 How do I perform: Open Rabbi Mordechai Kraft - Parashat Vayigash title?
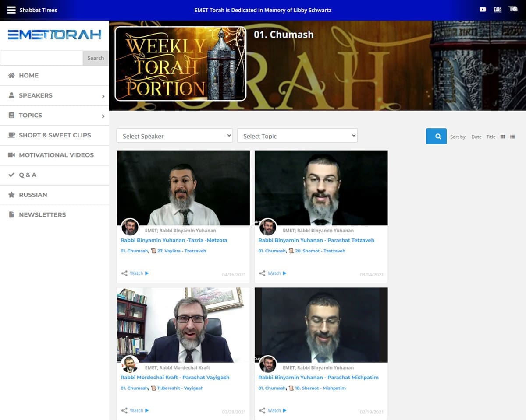point(175,378)
